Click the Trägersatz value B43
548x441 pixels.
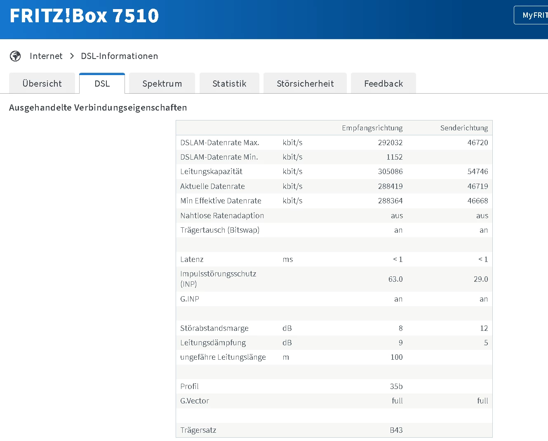click(x=396, y=430)
